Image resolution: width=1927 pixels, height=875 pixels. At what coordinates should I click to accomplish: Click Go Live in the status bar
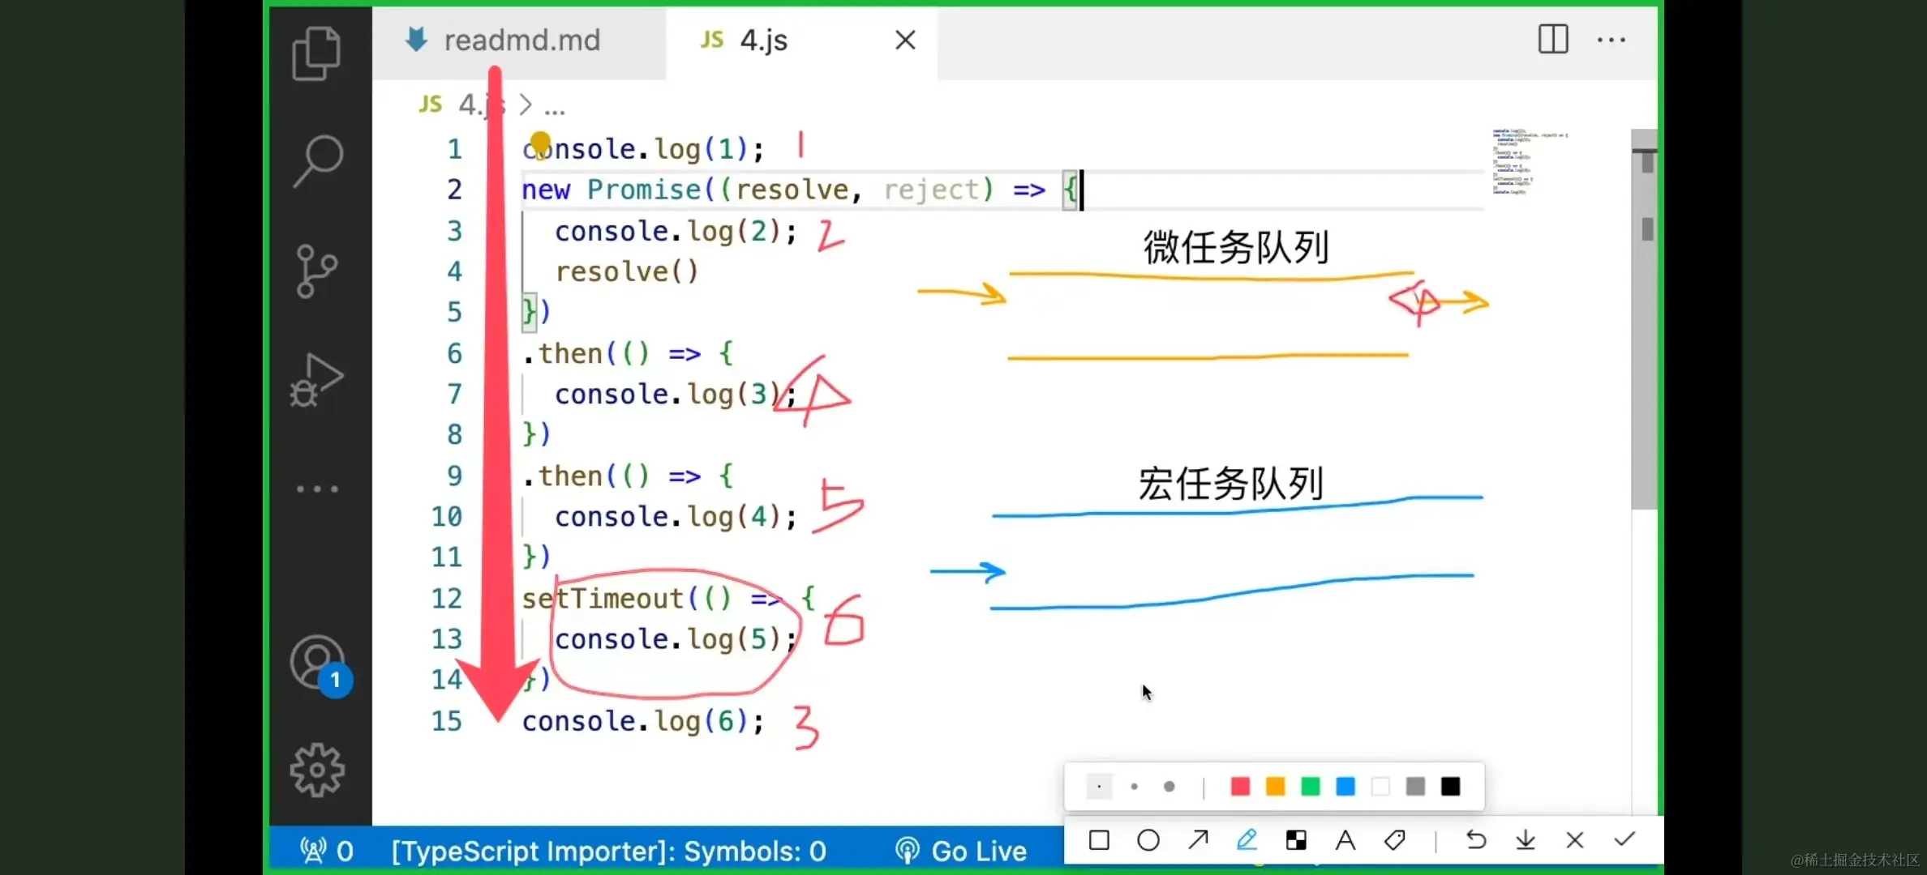coord(961,851)
